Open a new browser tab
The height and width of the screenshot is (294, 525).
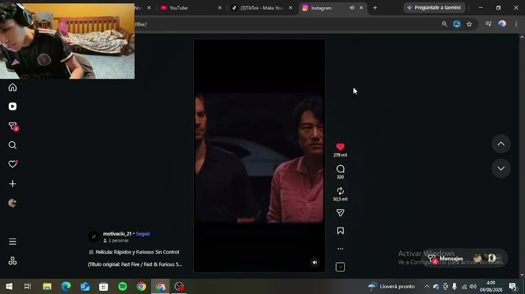coord(375,8)
